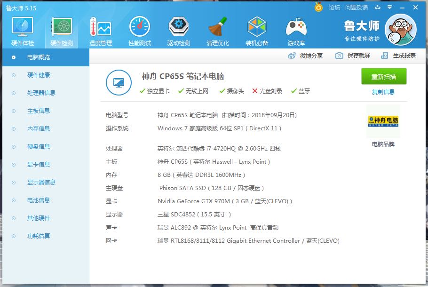Click 保存截屏 to save screenshot
The width and height of the screenshot is (428, 287).
[x=352, y=56]
